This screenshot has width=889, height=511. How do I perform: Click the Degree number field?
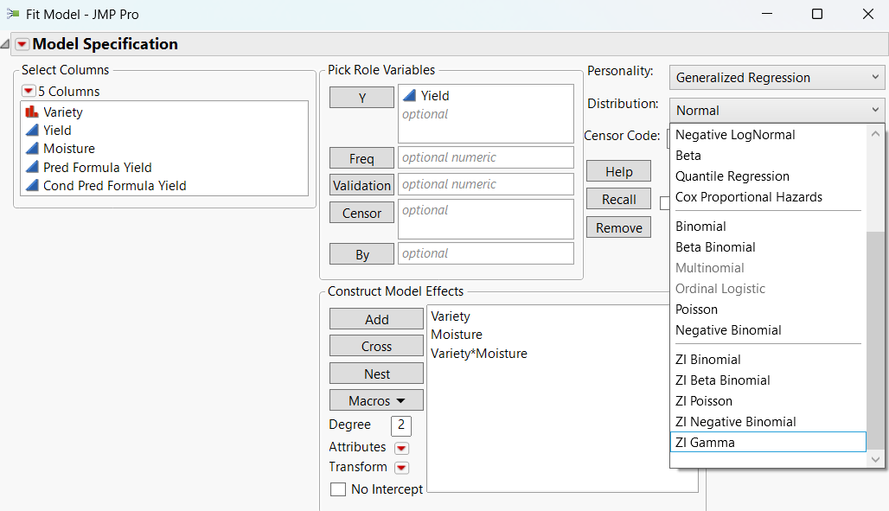401,425
